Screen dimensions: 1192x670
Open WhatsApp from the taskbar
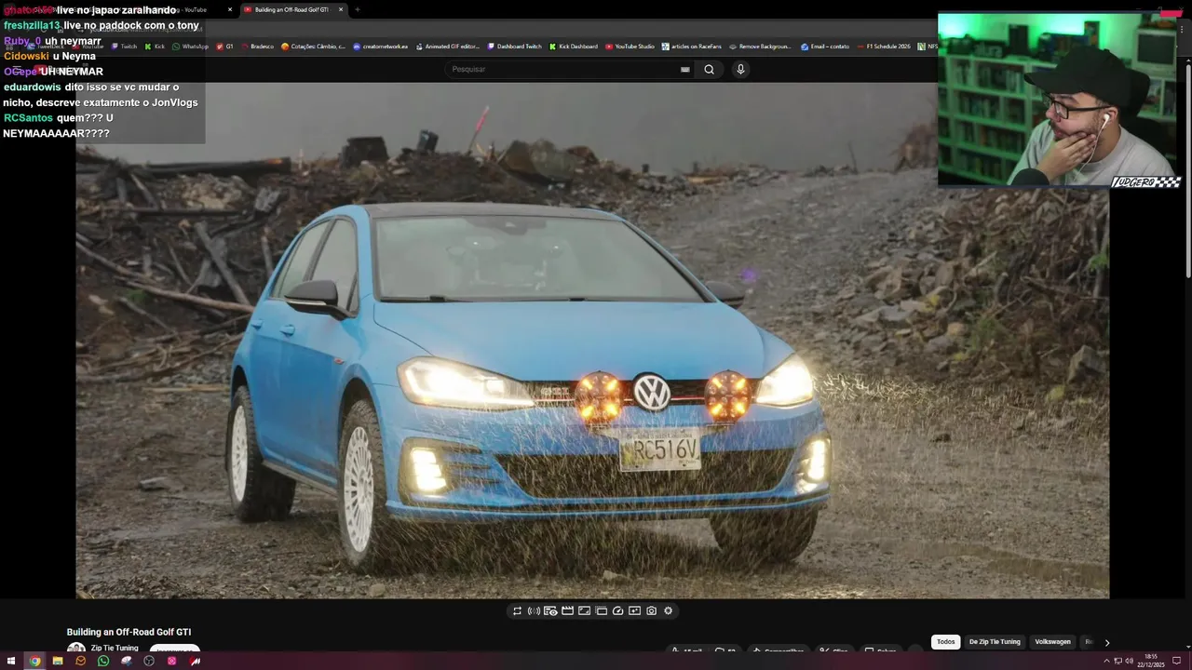coord(103,661)
